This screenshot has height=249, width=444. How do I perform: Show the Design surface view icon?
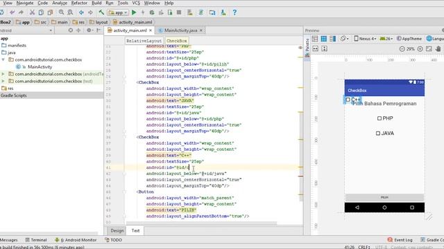pyautogui.click(x=315, y=39)
